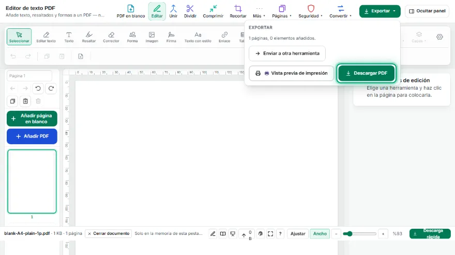Click the add-page document icon in the edit toolbar

(81, 56)
